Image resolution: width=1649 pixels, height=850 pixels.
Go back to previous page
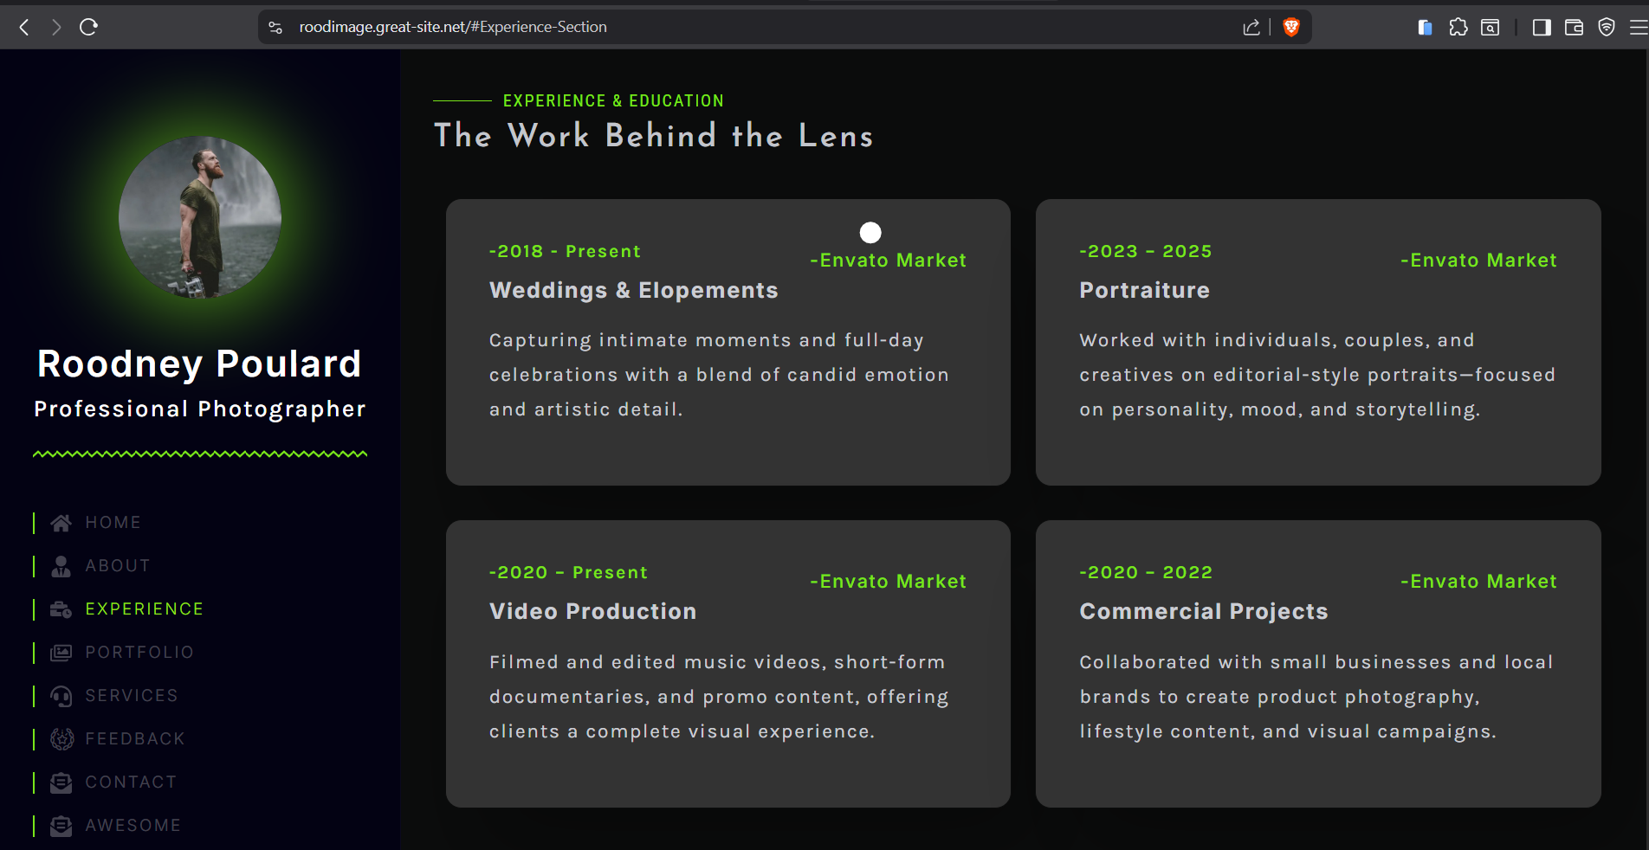pos(24,28)
